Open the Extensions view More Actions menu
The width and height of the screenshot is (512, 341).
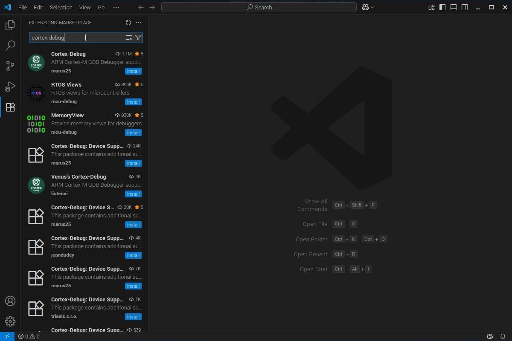coord(138,23)
